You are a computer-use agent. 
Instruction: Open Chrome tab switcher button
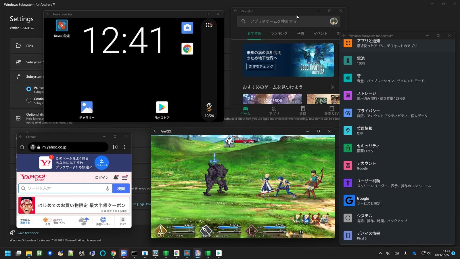(x=115, y=147)
